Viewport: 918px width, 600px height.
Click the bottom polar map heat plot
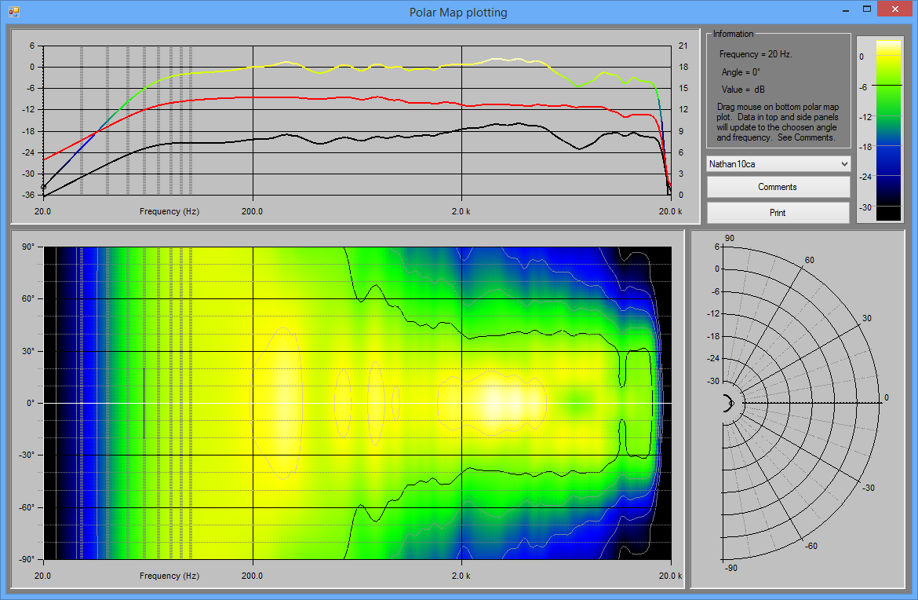[358, 403]
